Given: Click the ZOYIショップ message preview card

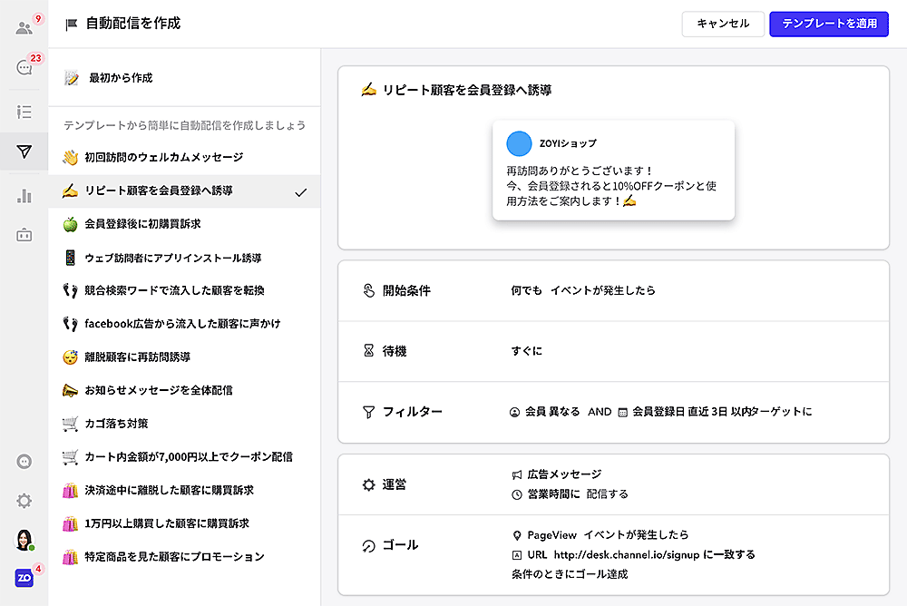Looking at the screenshot, I should [x=613, y=170].
